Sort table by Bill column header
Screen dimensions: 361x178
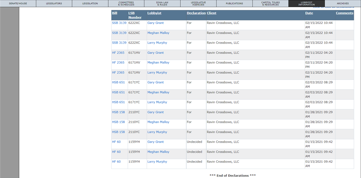click(115, 13)
